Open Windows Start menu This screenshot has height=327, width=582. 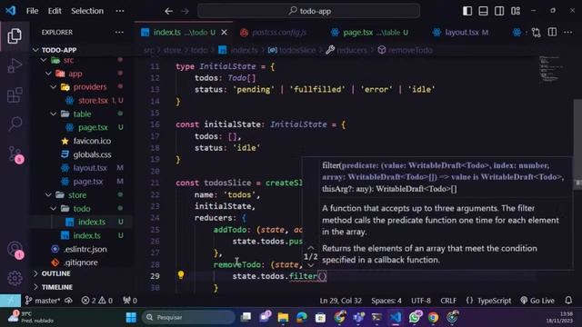point(131,317)
